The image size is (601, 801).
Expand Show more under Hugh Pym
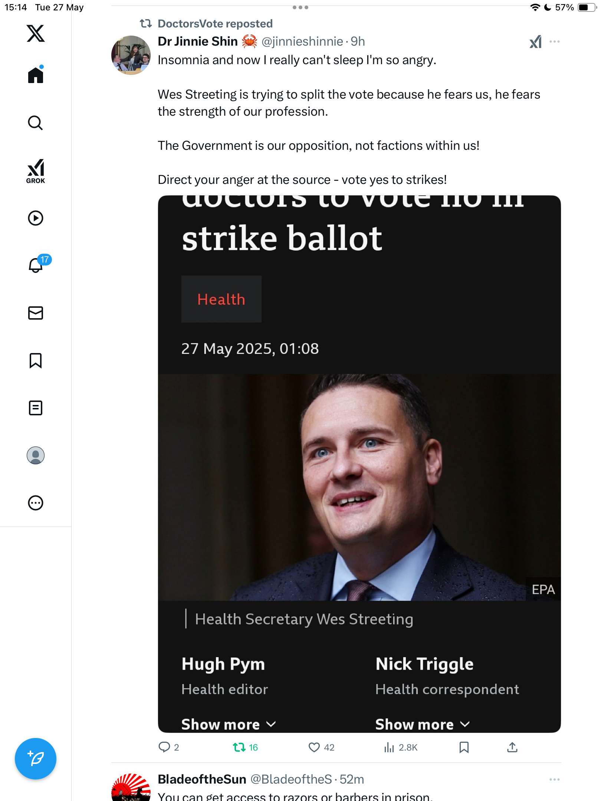pyautogui.click(x=229, y=724)
